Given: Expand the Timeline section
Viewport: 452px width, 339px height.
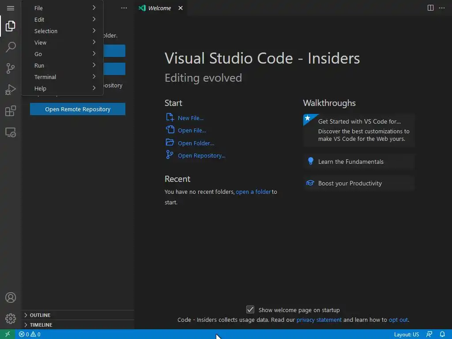Looking at the screenshot, I should [x=41, y=325].
